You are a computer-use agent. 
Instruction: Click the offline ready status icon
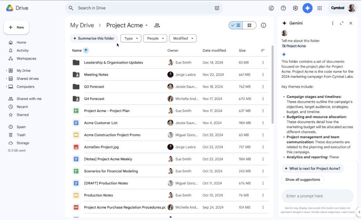pos(271,8)
